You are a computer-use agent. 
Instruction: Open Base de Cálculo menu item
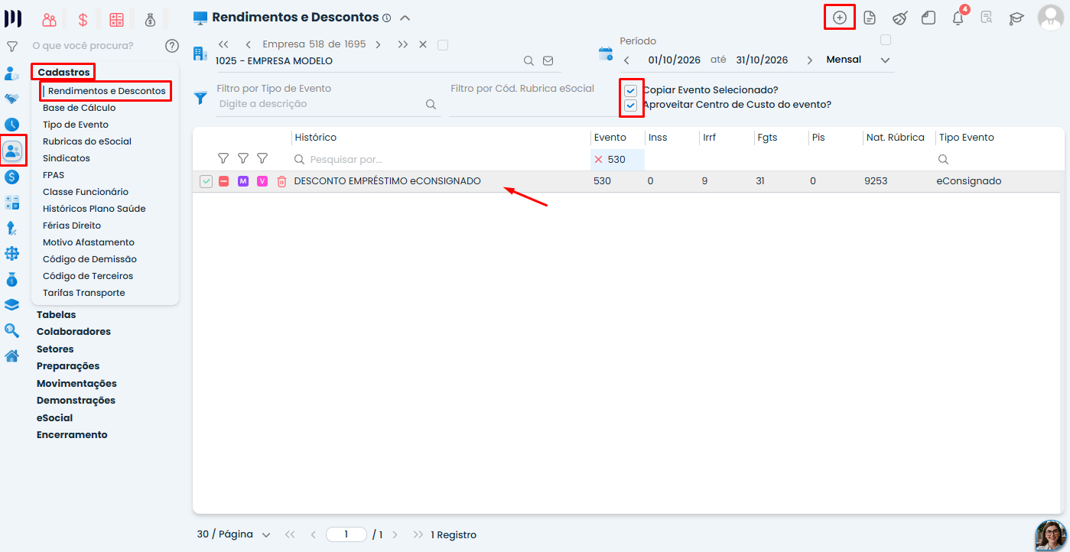tap(80, 108)
